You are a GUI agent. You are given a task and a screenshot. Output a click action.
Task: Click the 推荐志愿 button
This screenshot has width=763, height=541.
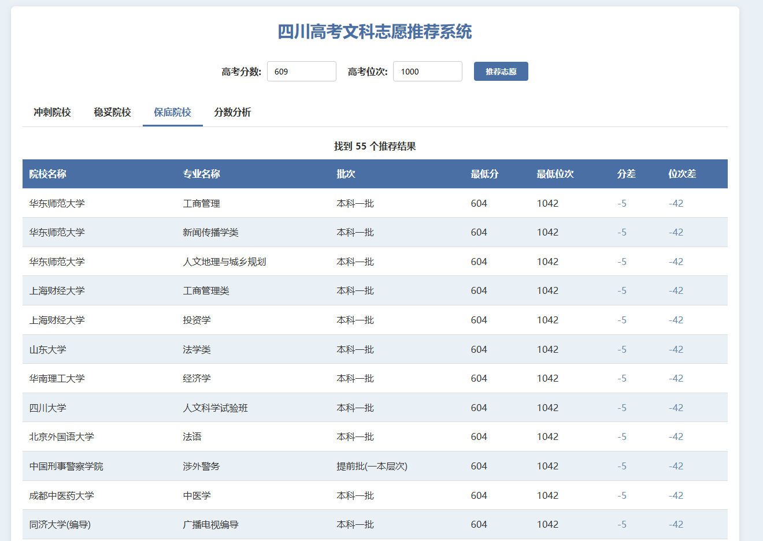[x=501, y=72]
